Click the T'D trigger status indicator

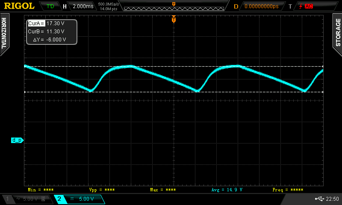click(x=50, y=6)
